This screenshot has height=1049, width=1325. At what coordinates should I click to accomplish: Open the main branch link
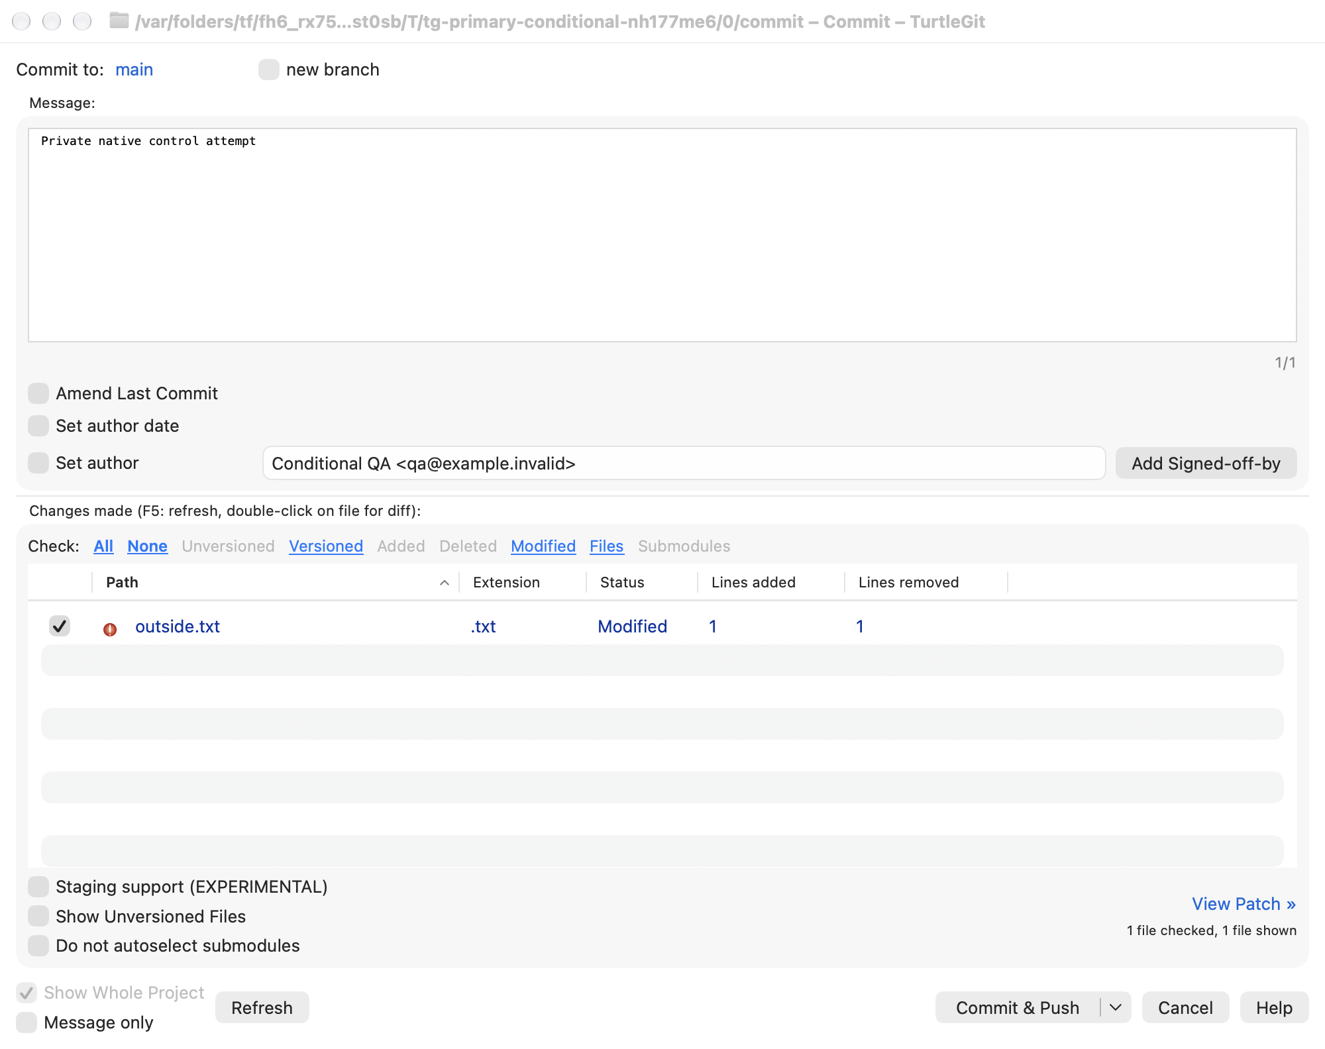[134, 70]
